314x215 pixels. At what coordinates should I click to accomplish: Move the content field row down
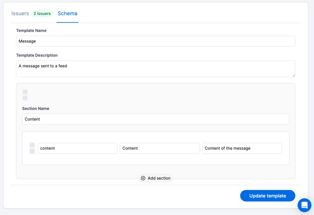[32, 151]
